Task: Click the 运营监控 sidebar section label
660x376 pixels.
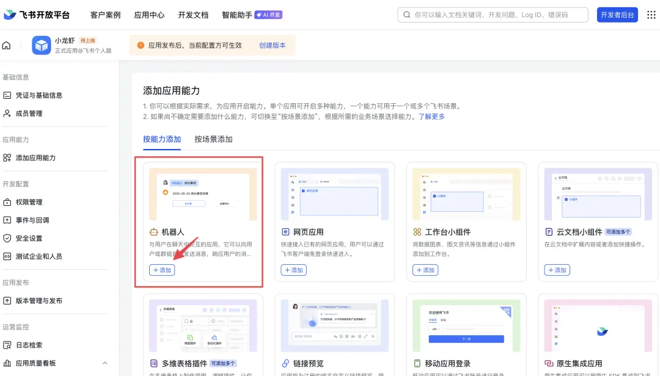Action: pyautogui.click(x=15, y=327)
